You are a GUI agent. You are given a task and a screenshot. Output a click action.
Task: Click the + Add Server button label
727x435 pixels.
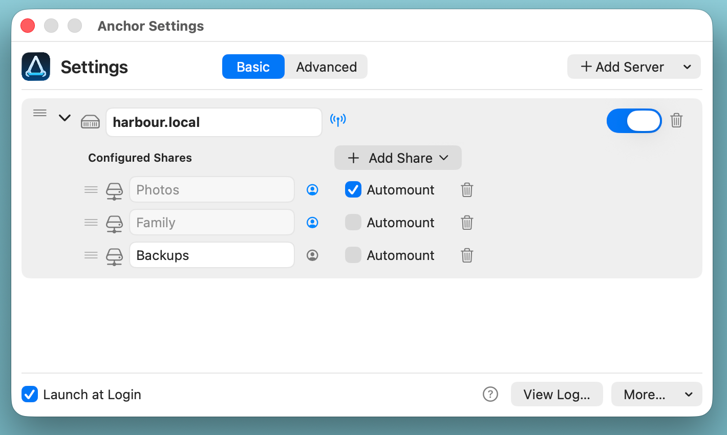(622, 67)
